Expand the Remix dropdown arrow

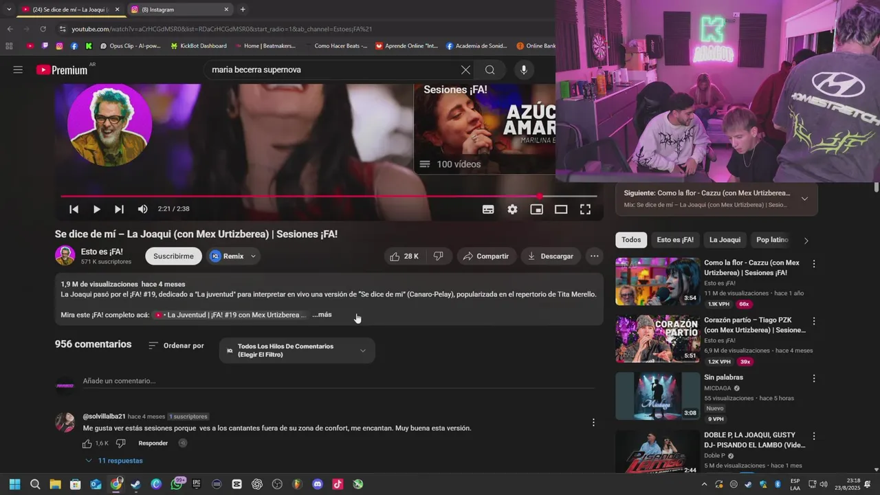point(253,256)
